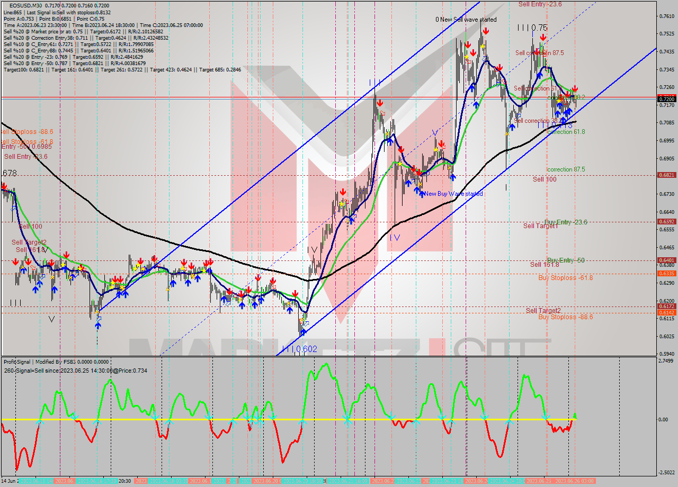This screenshot has width=678, height=487.
Task: Click the '0 New Sell wave started' label
Action: pos(466,20)
